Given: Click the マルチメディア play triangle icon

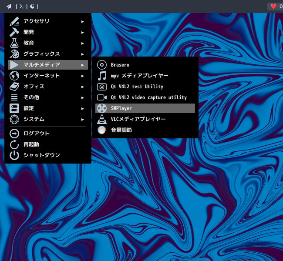Looking at the screenshot, I should click(14, 64).
